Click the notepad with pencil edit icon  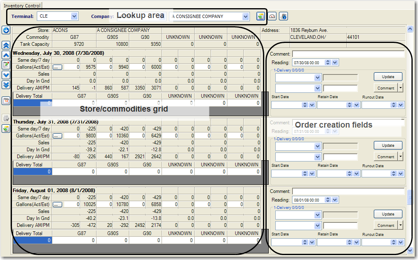click(6, 65)
